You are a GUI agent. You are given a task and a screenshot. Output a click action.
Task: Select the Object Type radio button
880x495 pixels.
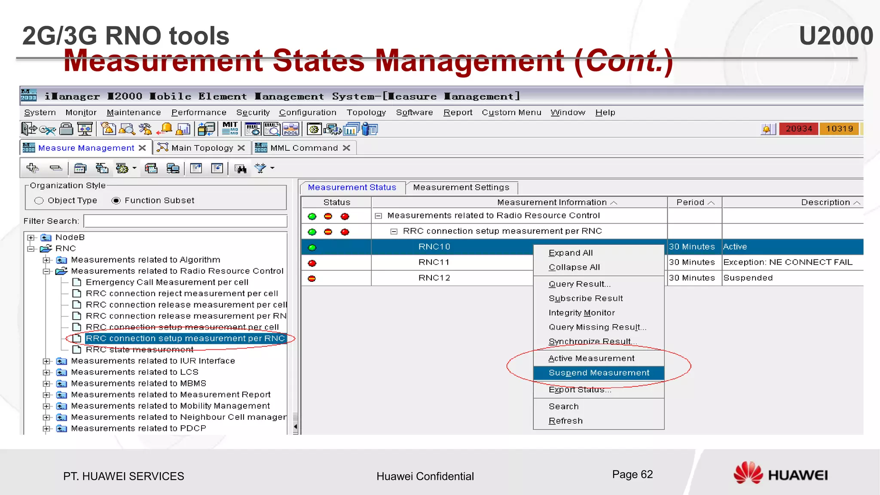[x=39, y=201]
